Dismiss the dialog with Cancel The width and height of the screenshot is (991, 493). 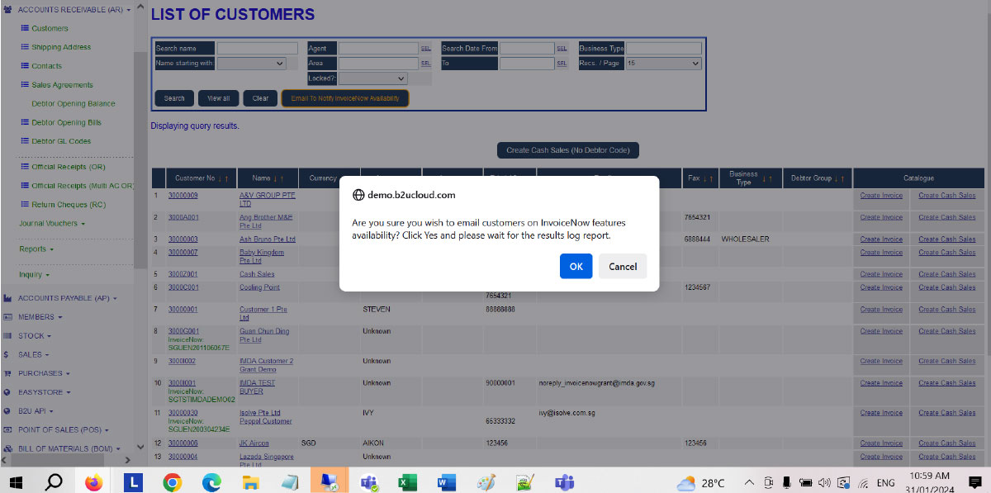click(623, 266)
